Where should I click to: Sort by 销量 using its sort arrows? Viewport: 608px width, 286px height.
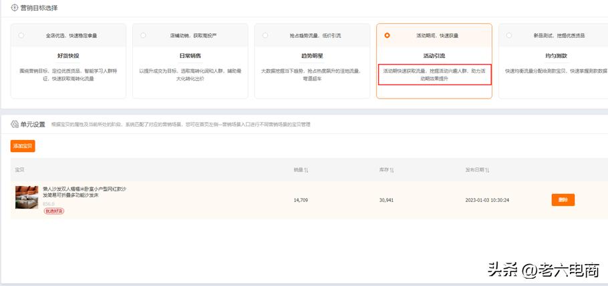[306, 170]
